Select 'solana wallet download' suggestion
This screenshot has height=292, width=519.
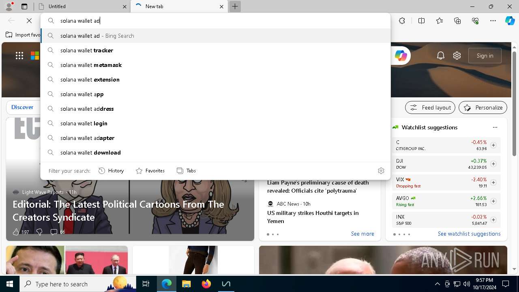pos(215,152)
